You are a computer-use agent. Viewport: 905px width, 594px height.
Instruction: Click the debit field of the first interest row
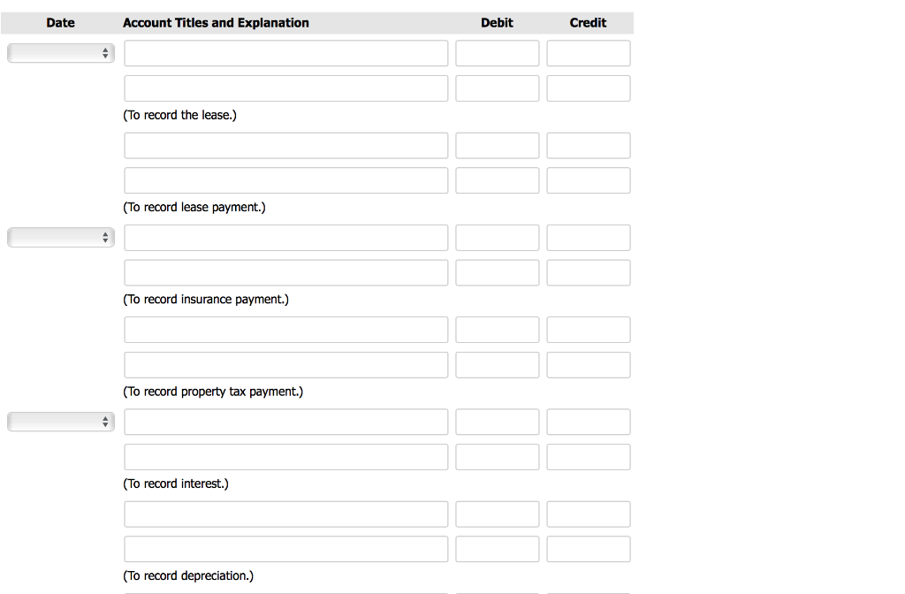(497, 422)
